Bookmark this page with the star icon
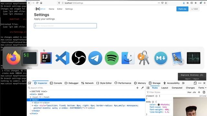The width and height of the screenshot is (207, 116). click(166, 3)
